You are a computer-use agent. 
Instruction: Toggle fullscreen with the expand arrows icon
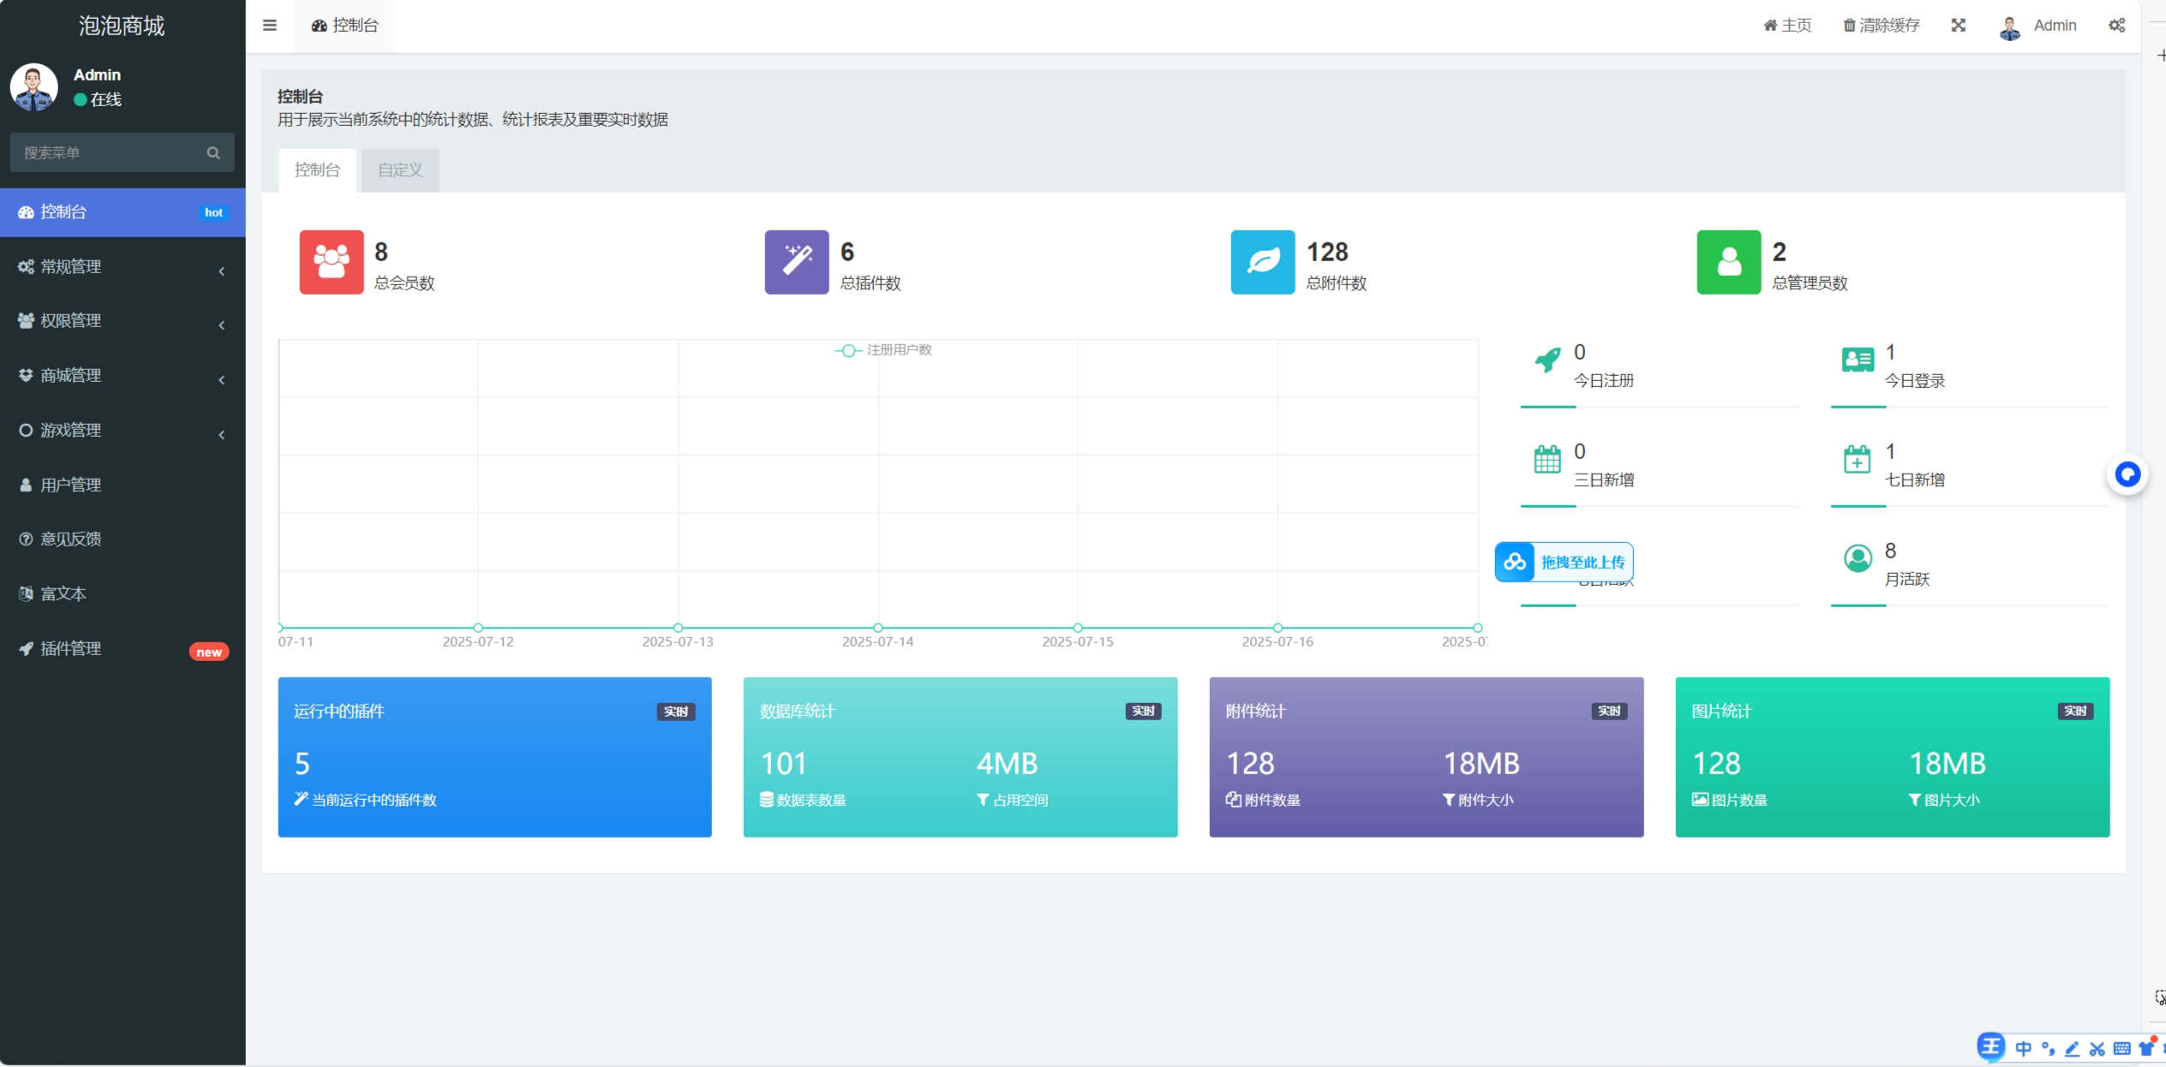click(1959, 26)
